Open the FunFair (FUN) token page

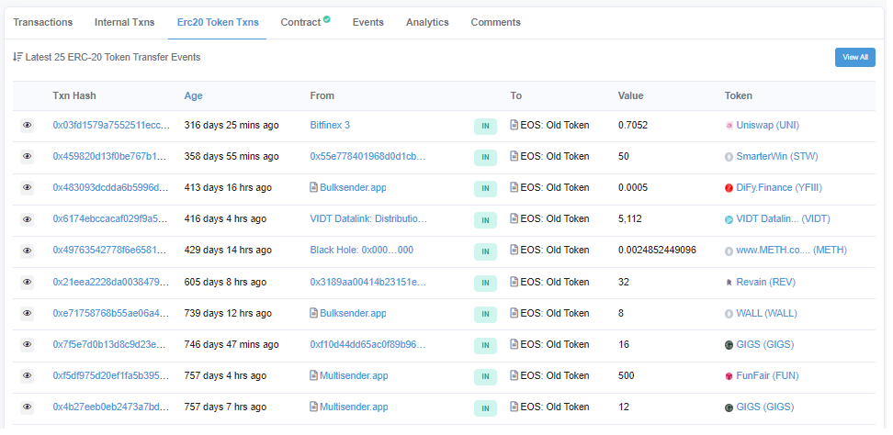(768, 376)
